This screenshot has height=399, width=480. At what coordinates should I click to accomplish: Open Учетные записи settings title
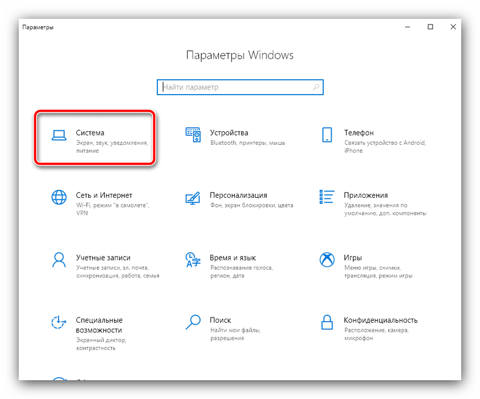point(103,258)
